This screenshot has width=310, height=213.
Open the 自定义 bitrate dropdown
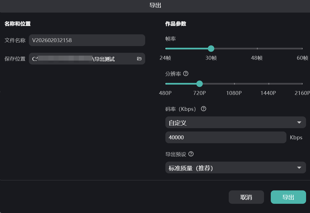tap(235, 123)
